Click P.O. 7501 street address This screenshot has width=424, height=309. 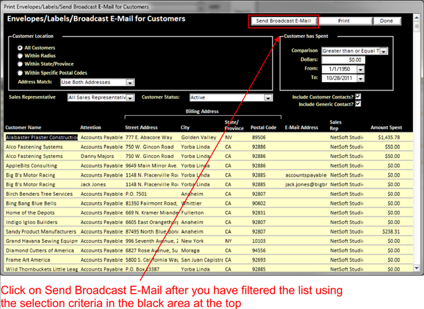136,195
